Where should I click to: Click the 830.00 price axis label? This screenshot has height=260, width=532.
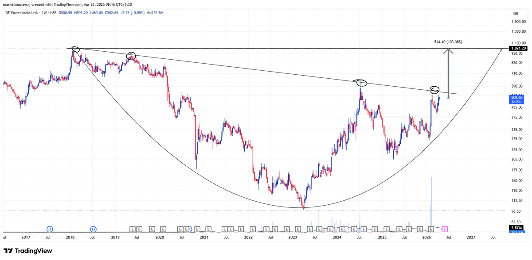pyautogui.click(x=516, y=63)
